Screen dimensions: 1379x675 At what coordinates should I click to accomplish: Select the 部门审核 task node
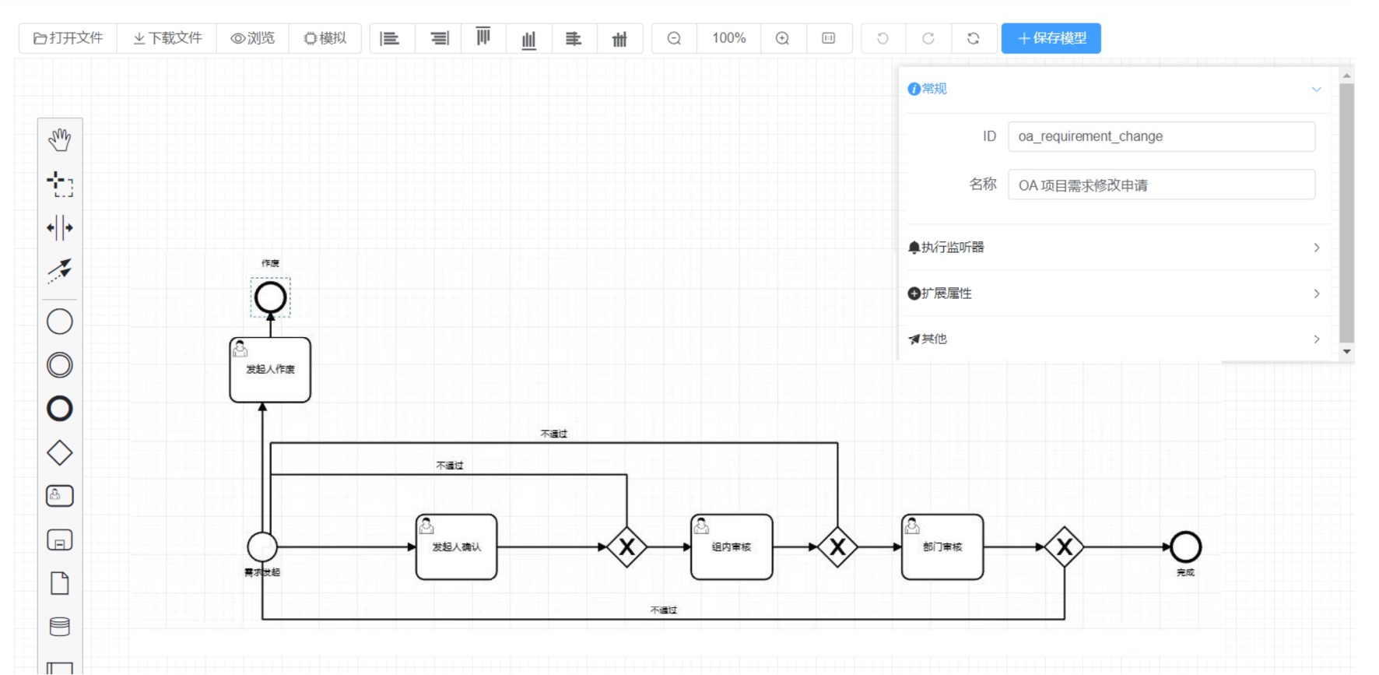pos(942,547)
